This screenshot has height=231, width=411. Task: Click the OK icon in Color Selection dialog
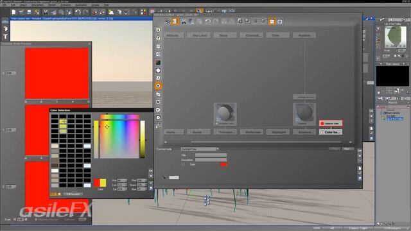[x=151, y=171]
